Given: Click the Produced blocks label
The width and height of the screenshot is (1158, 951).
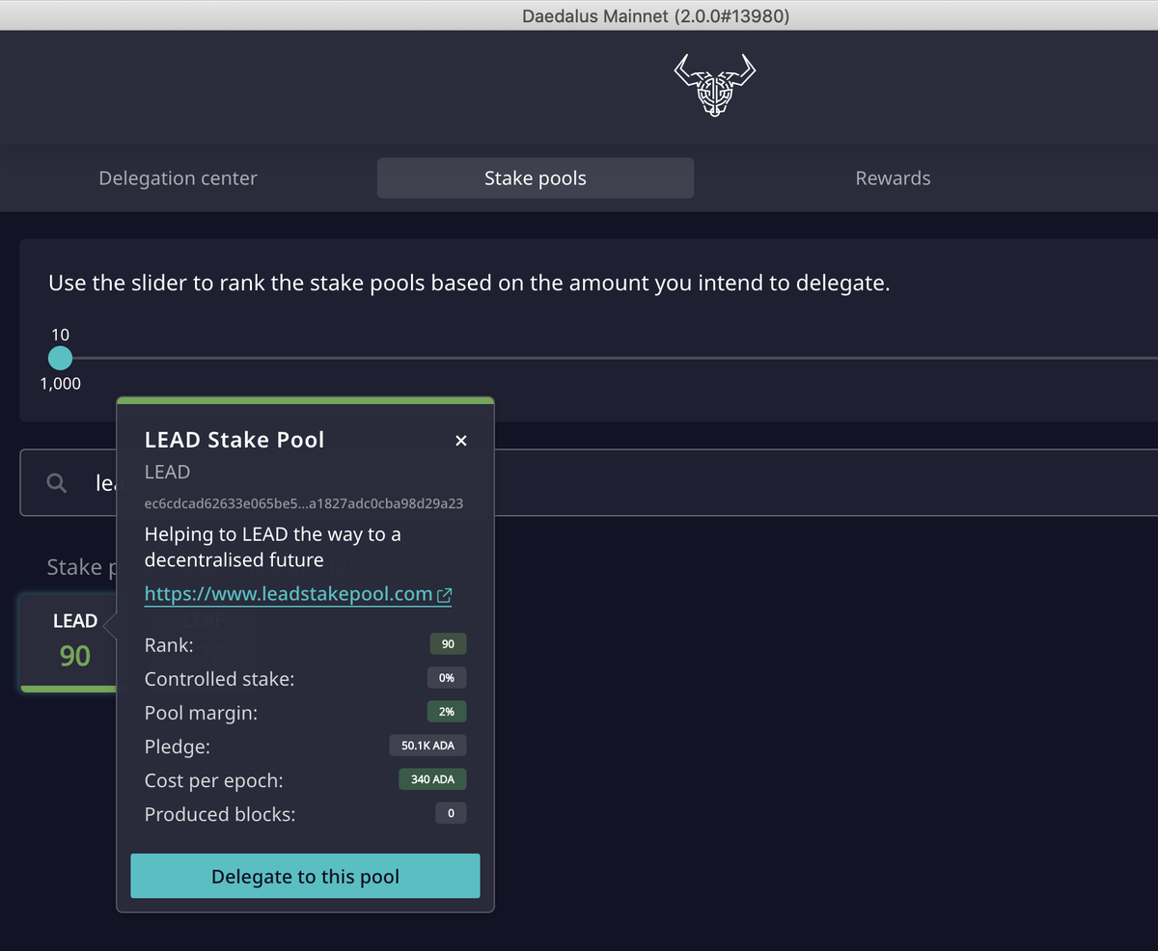Looking at the screenshot, I should coord(220,814).
